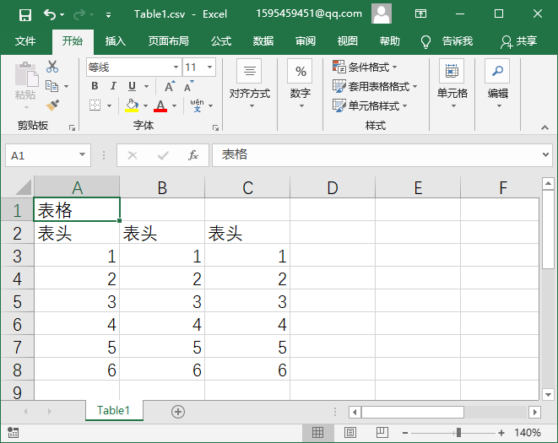Switch to the 公式 ribbon tab
This screenshot has width=558, height=443.
point(220,41)
